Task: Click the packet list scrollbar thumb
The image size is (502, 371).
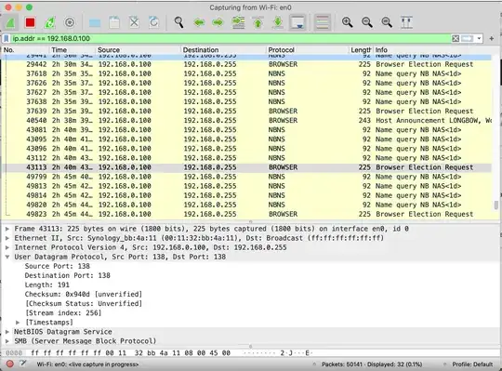Action: coord(496,205)
